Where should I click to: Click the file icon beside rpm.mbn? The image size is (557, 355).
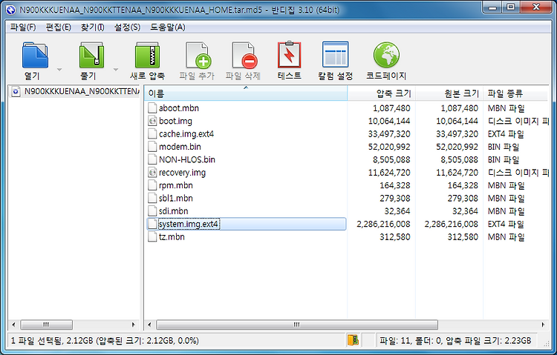152,185
